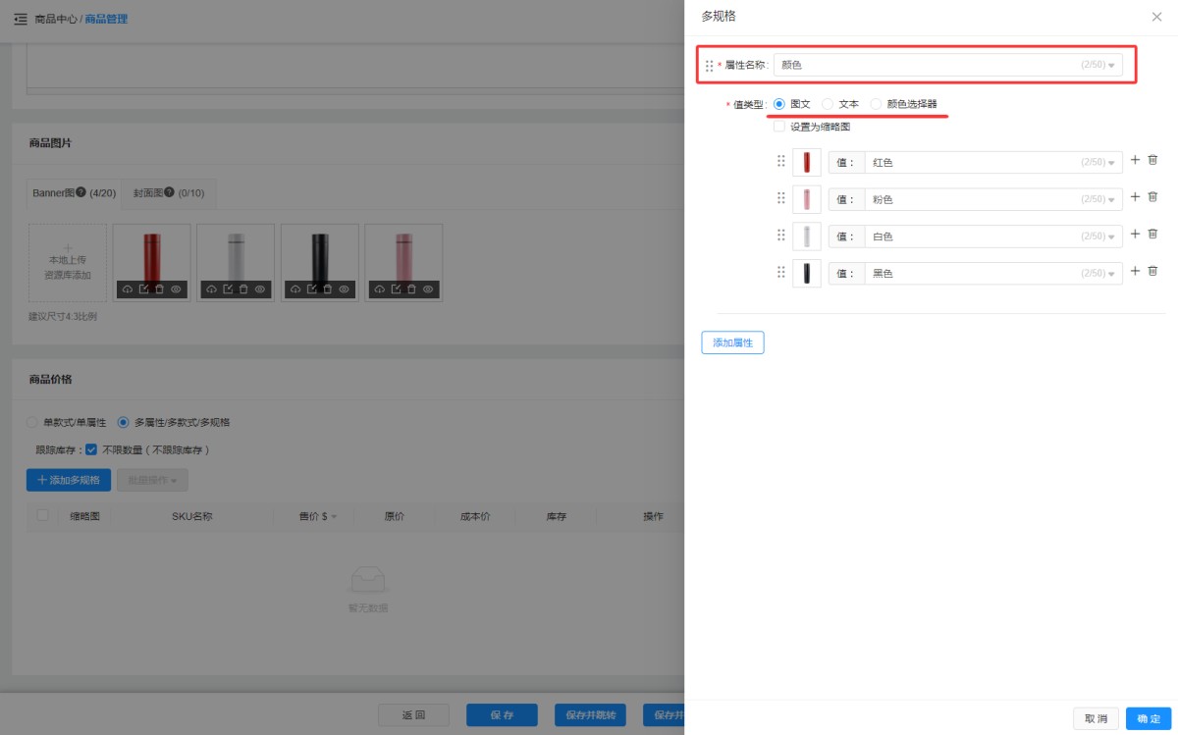Click the plus icon beside the 黑色 value row
Viewport: 1178px width, 735px height.
(1136, 271)
